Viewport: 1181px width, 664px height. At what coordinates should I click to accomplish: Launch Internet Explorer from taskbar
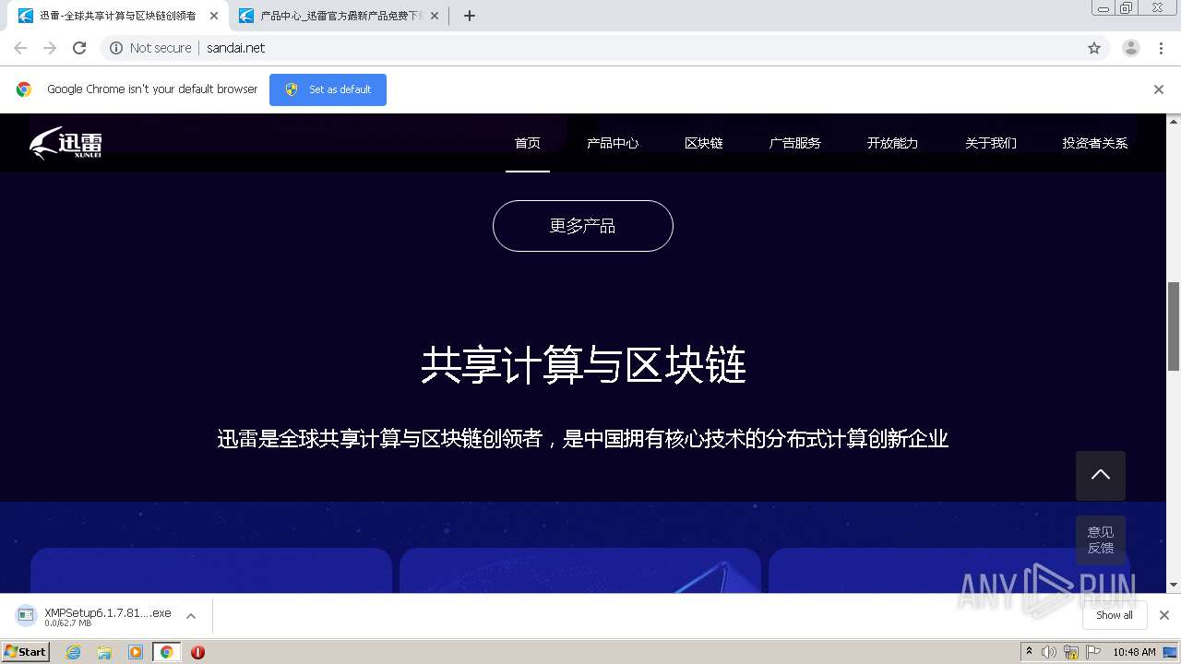tap(74, 652)
